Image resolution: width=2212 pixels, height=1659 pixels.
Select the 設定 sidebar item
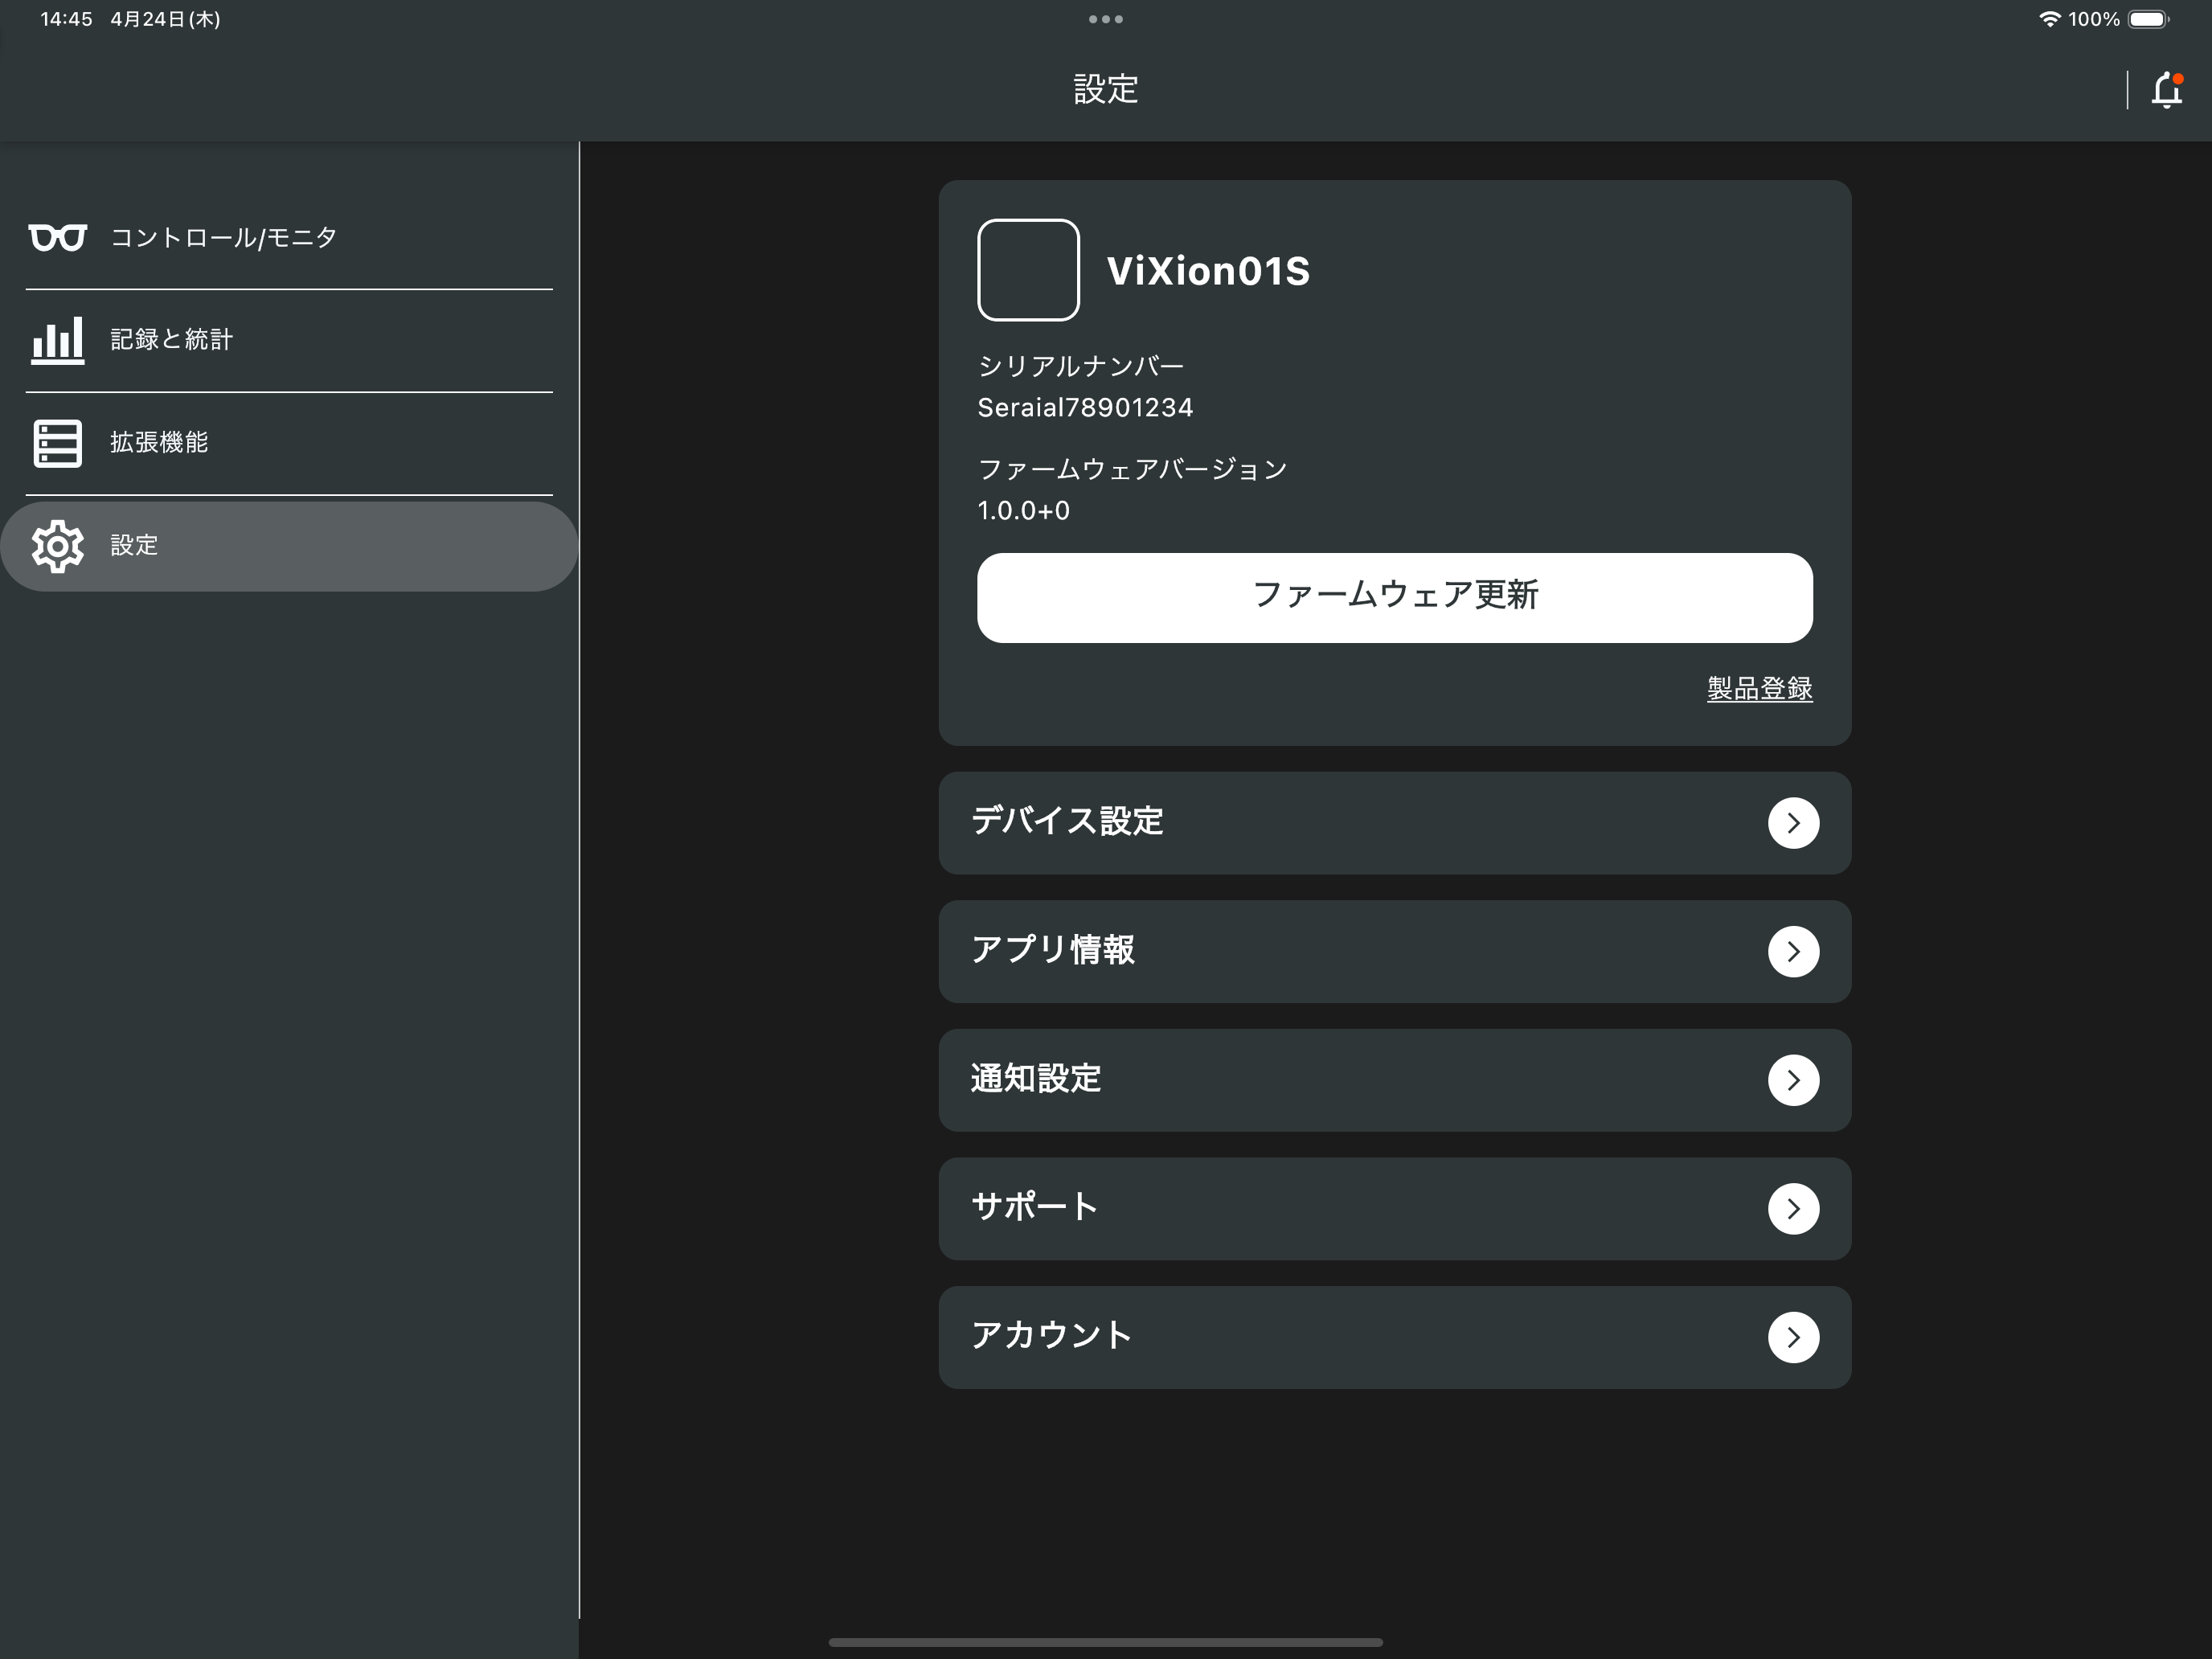(289, 546)
